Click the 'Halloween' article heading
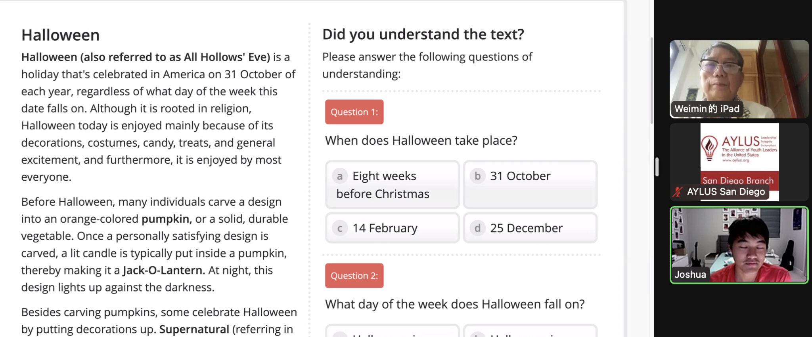Screen dimensions: 812x337 (x=60, y=35)
